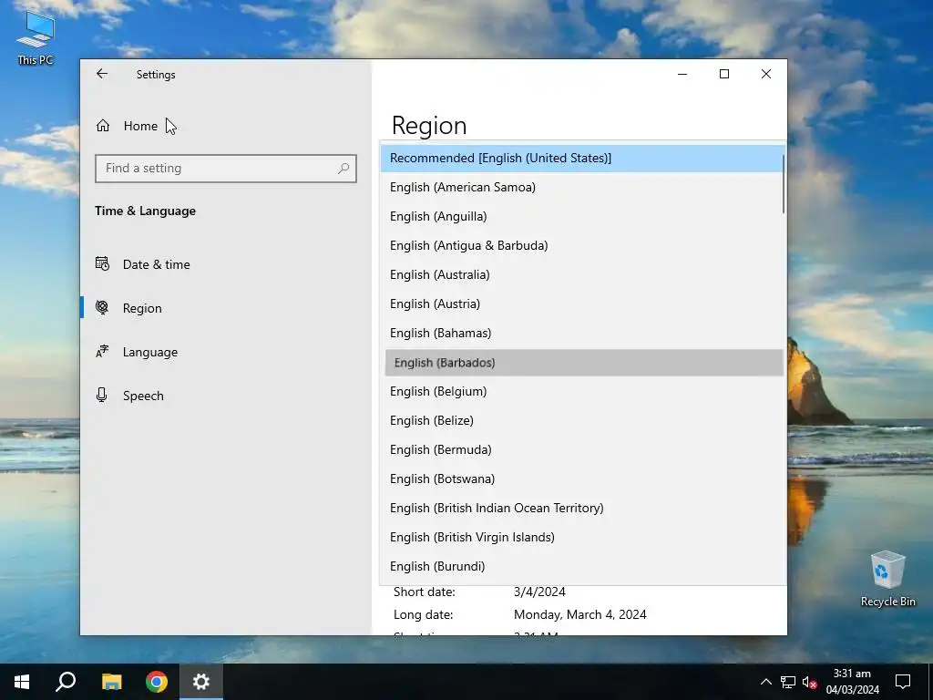Click the muted volume tray icon
The height and width of the screenshot is (700, 933).
coord(809,682)
